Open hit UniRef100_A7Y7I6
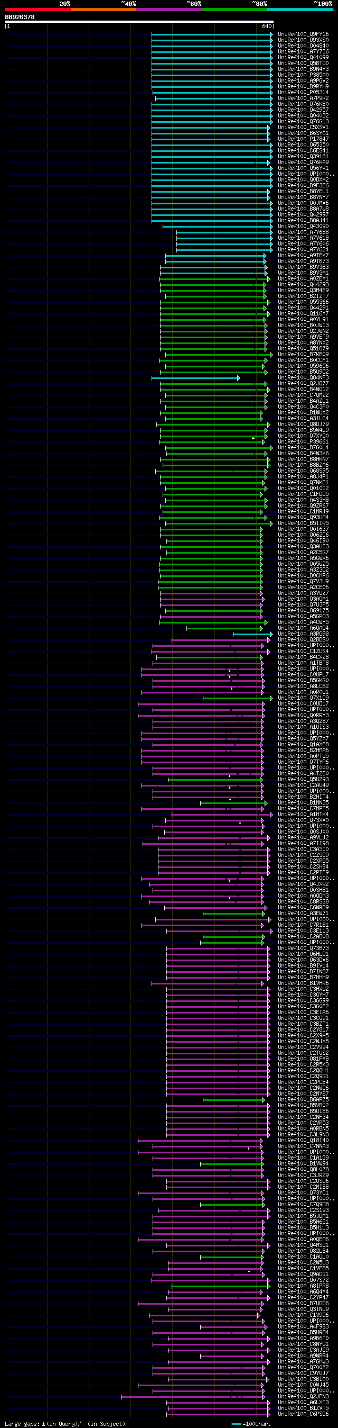The image size is (338, 1428). (x=303, y=51)
